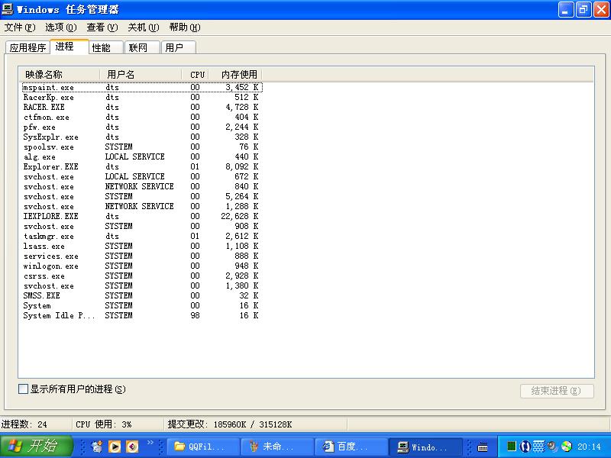Click the 结束进程 button
The width and height of the screenshot is (611, 458).
pos(557,391)
